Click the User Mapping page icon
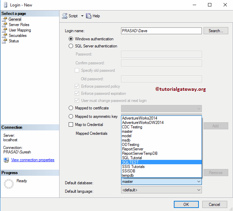 tap(4, 30)
